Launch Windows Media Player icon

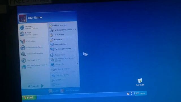(x=23, y=48)
